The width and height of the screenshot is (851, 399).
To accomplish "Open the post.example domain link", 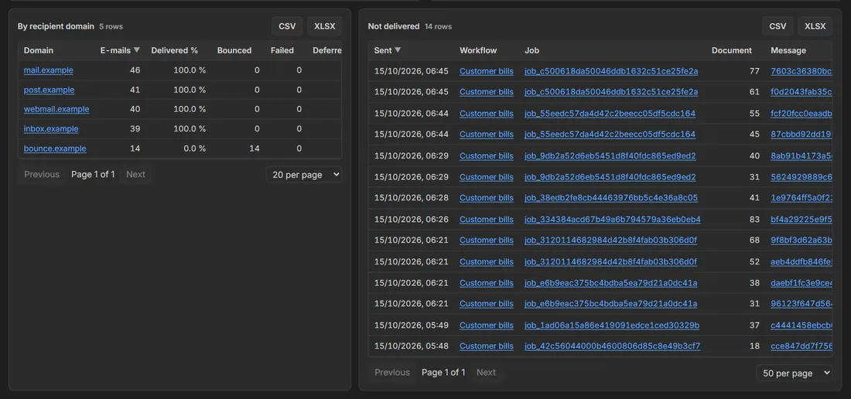I will [49, 90].
